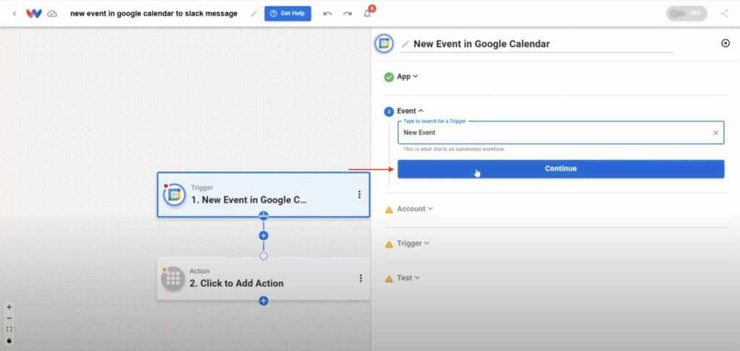The width and height of the screenshot is (740, 351).
Task: Share the workflow
Action: tap(724, 14)
